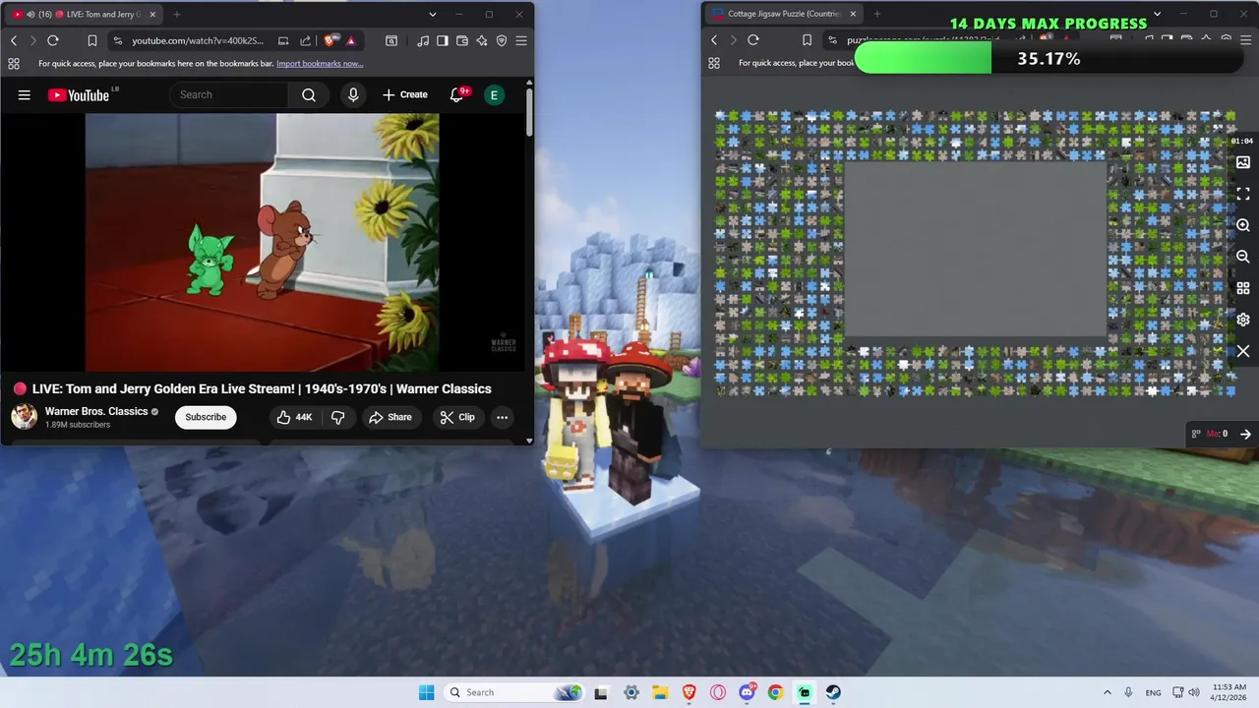Click the YouTube URL in address bar
This screenshot has width=1259, height=708.
(198, 40)
